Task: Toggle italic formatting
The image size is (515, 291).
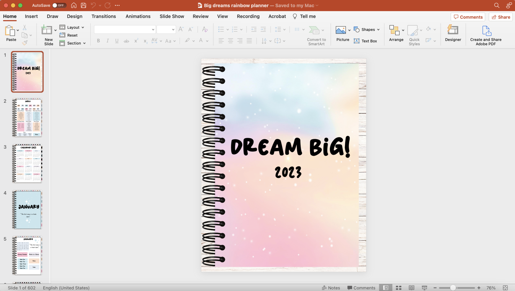Action: pyautogui.click(x=107, y=41)
